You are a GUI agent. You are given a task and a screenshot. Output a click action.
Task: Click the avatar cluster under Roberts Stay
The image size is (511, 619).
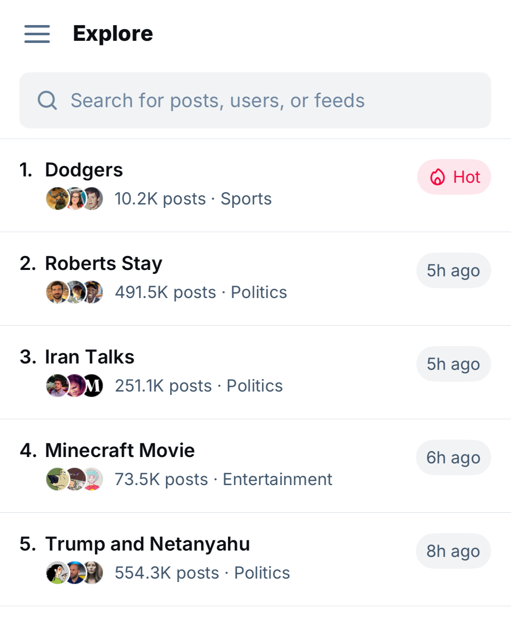(74, 292)
